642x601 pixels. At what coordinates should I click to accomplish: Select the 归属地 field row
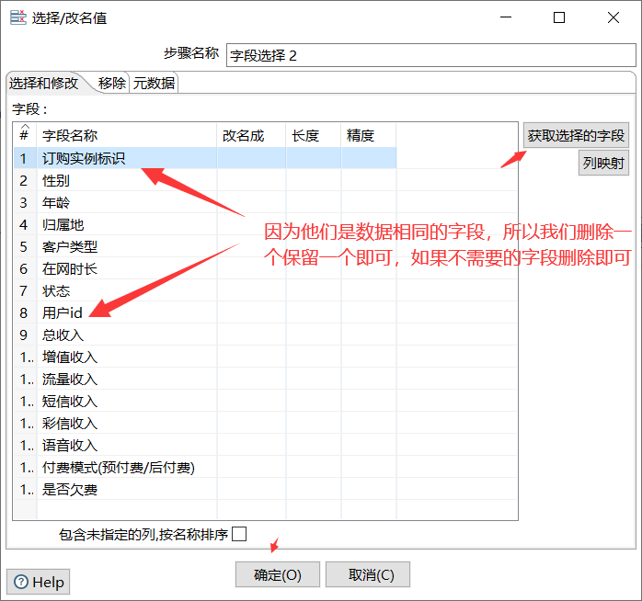click(205, 224)
